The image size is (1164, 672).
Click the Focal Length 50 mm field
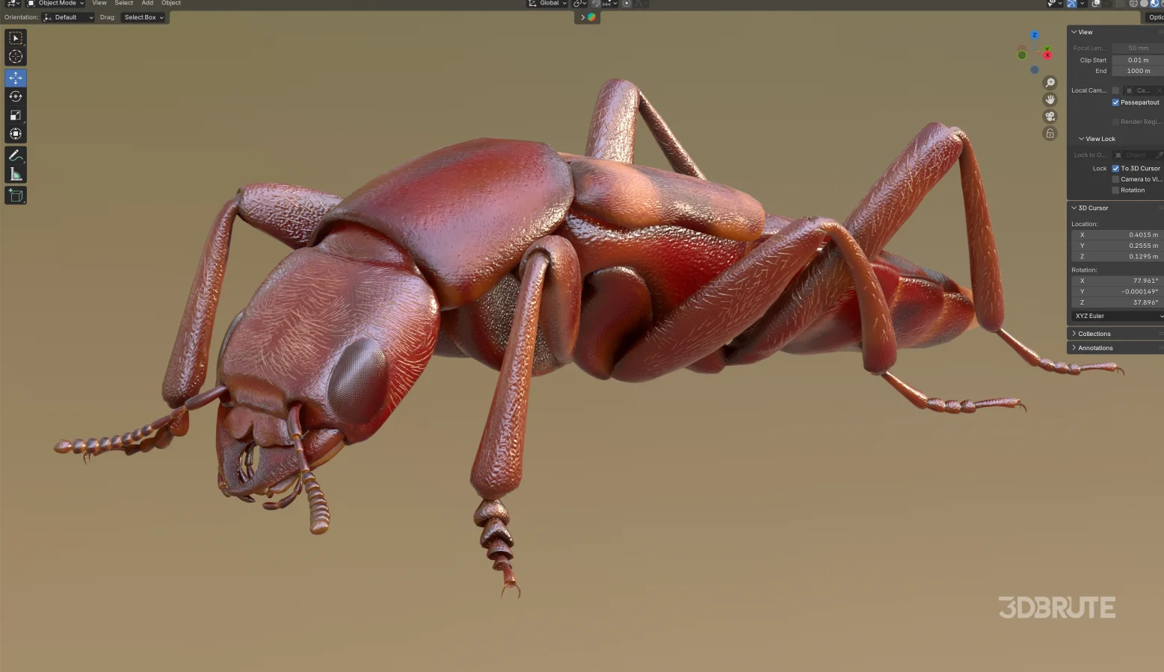[x=1137, y=48]
